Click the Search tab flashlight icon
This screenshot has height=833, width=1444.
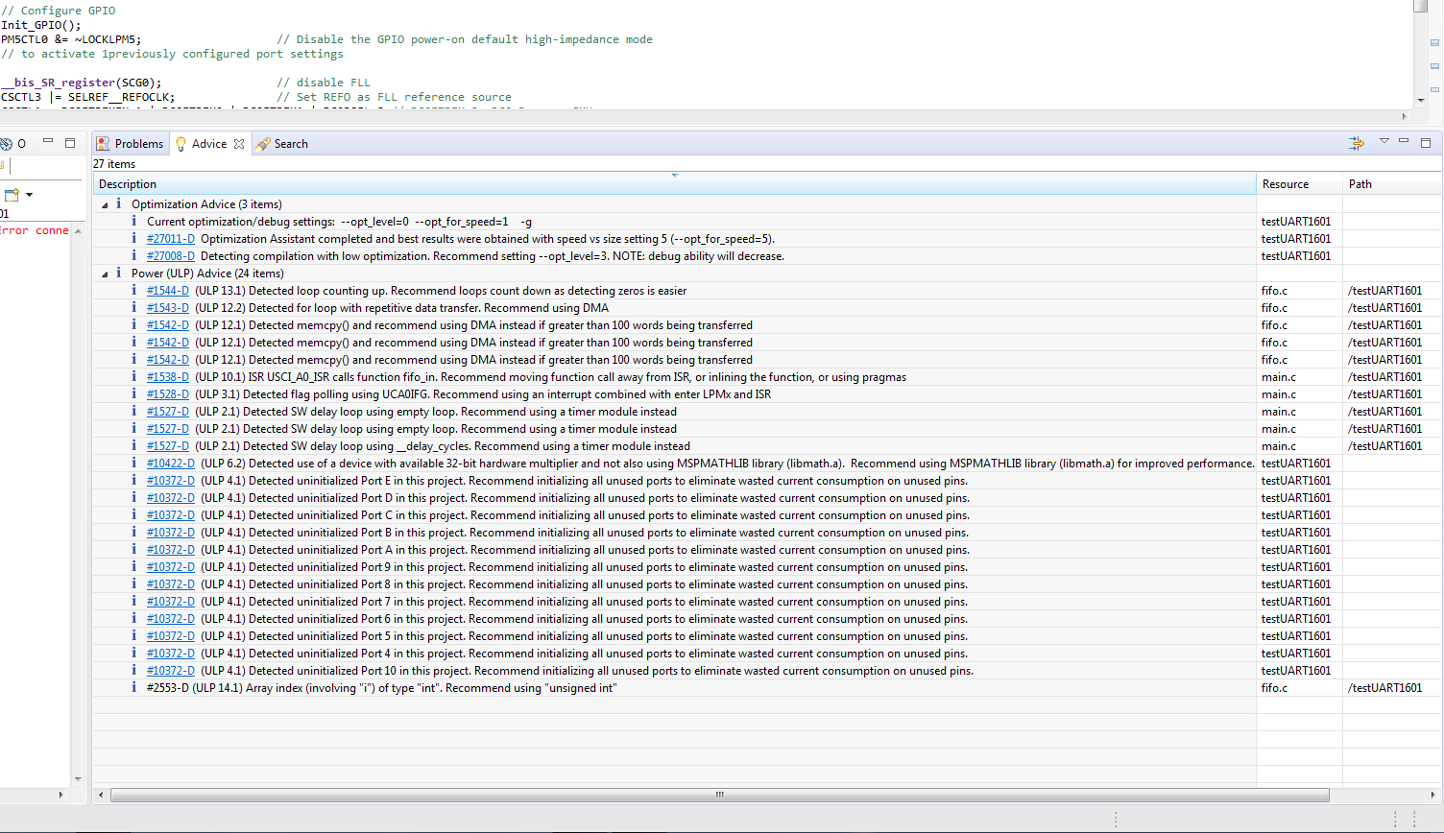[x=263, y=144]
